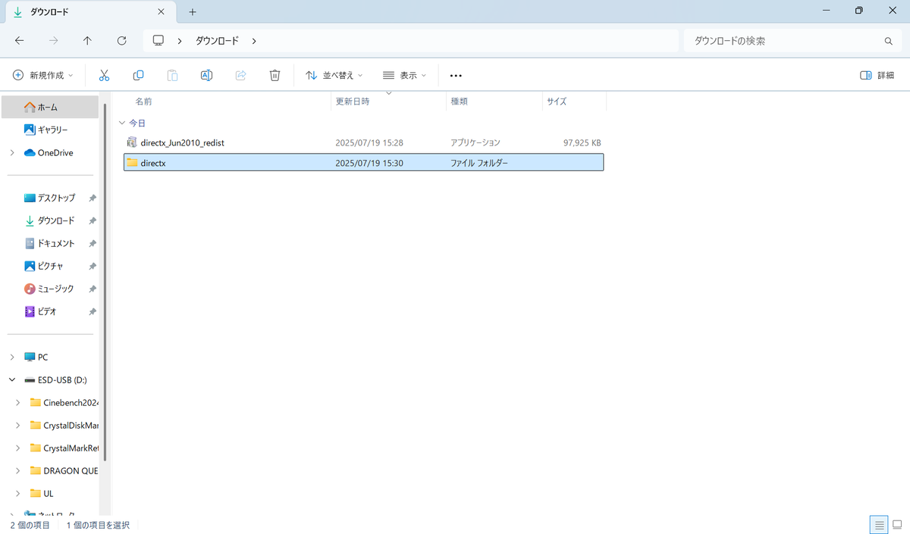Open the 並べ替え sort dropdown
Screen dimensions: 910x534
[x=334, y=75]
